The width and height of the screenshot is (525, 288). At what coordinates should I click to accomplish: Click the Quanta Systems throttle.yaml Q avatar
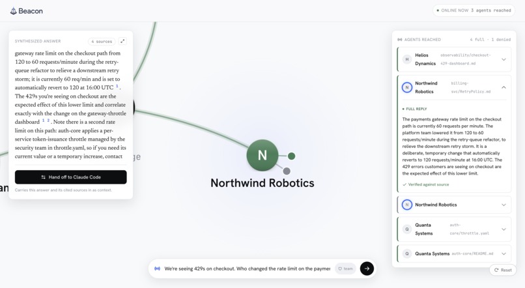(407, 229)
